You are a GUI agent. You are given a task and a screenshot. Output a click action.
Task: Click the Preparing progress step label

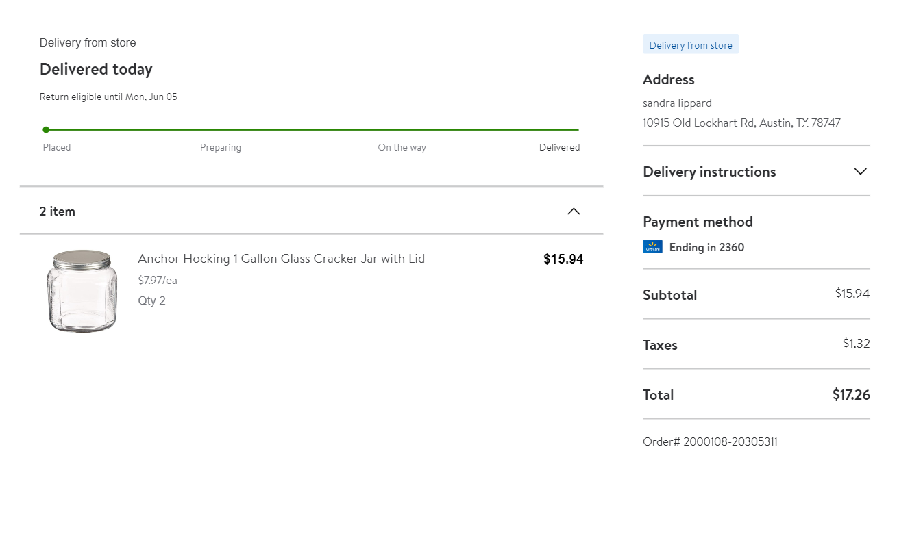[220, 147]
